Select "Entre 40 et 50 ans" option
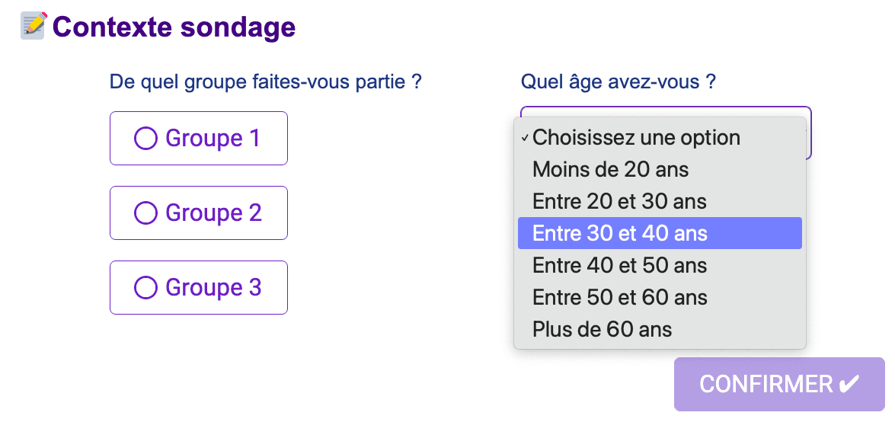Viewport: 895px width, 422px height. pos(619,266)
